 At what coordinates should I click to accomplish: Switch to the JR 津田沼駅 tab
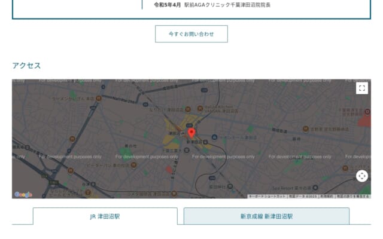105,216
